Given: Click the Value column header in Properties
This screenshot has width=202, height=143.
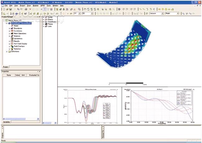Looking at the screenshot, I should (x=17, y=75).
